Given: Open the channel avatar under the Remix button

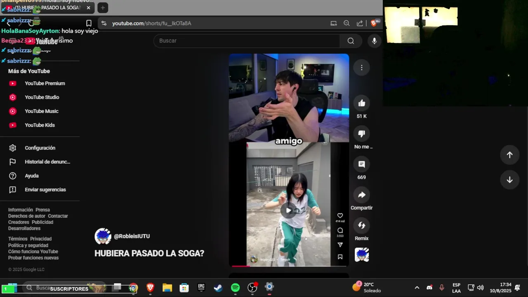Looking at the screenshot, I should [362, 255].
